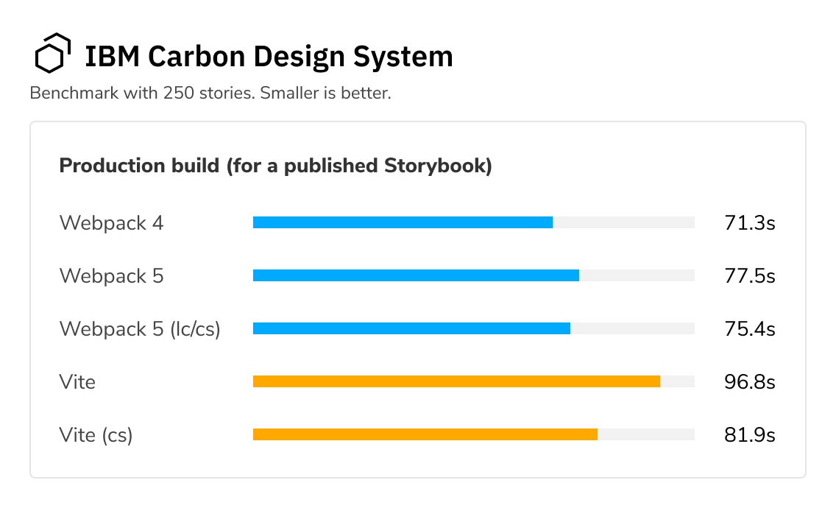This screenshot has width=836, height=508.
Task: Select the 81.9s time value
Action: click(x=750, y=435)
